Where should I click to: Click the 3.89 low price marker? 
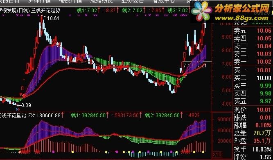[x=26, y=105]
